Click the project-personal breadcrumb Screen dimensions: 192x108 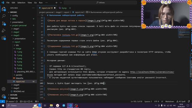point(46,12)
